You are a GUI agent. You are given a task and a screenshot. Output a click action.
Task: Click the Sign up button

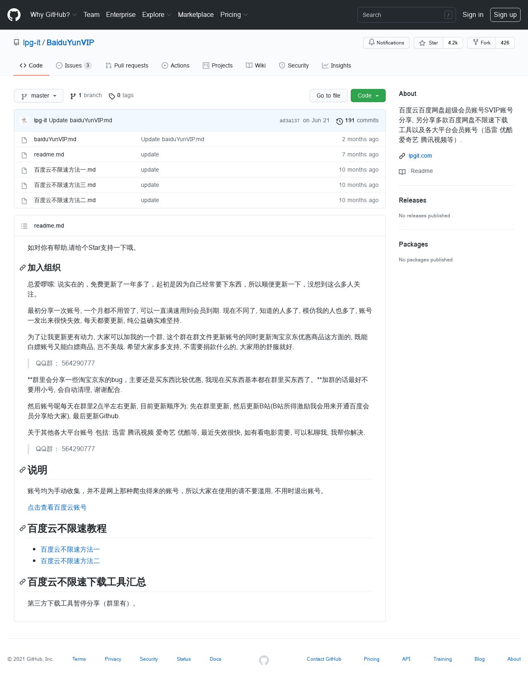coord(505,15)
